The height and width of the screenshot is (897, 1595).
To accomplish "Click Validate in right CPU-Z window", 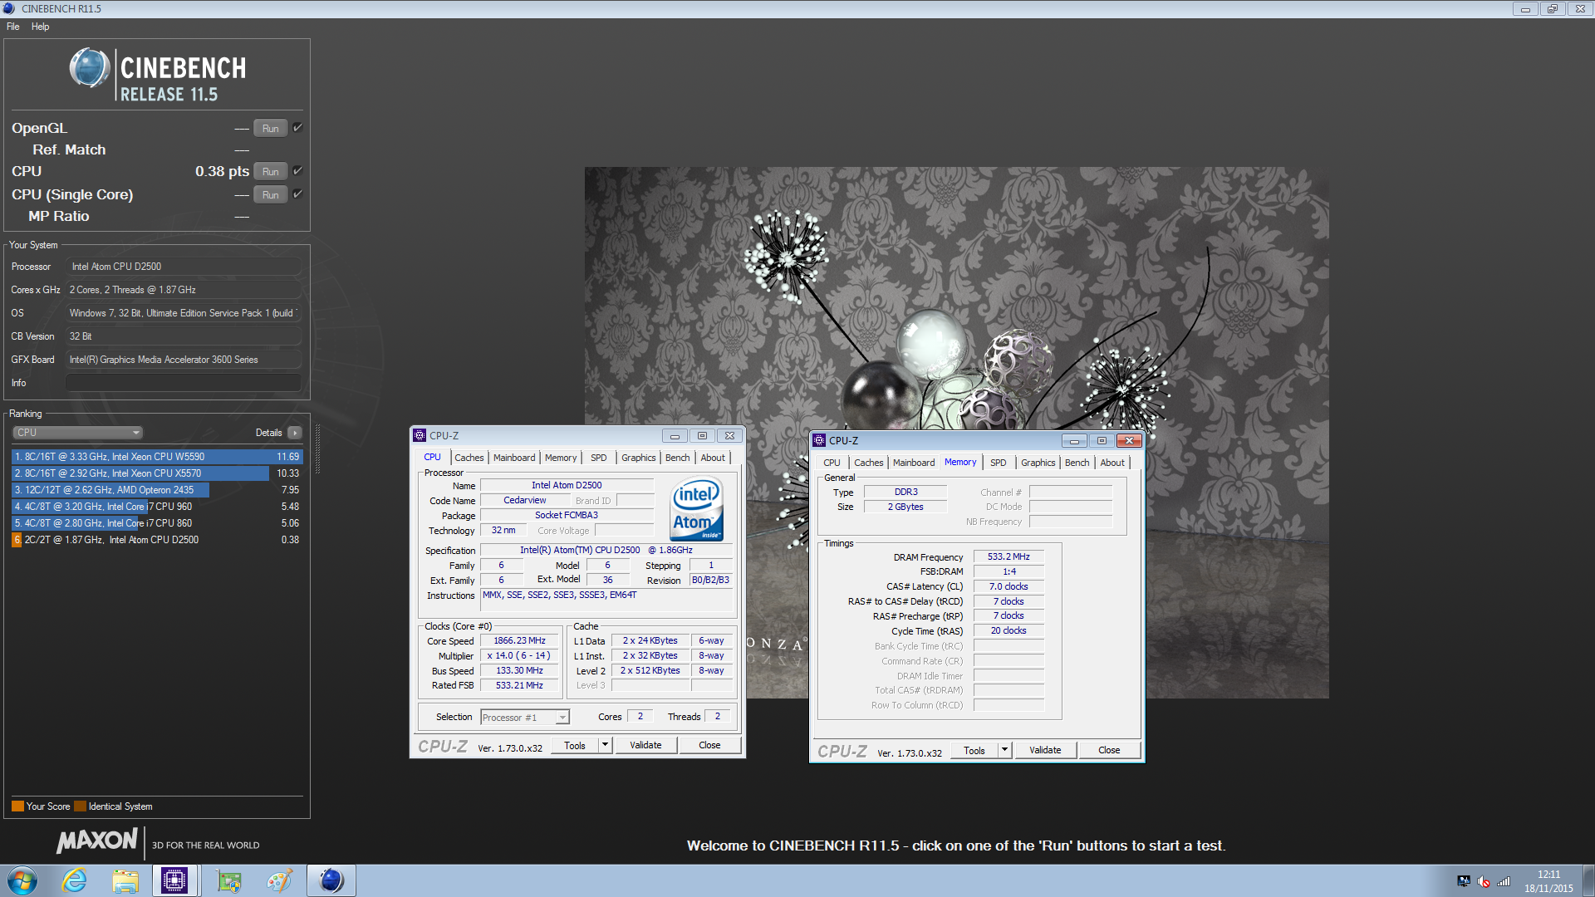I will click(x=1045, y=751).
